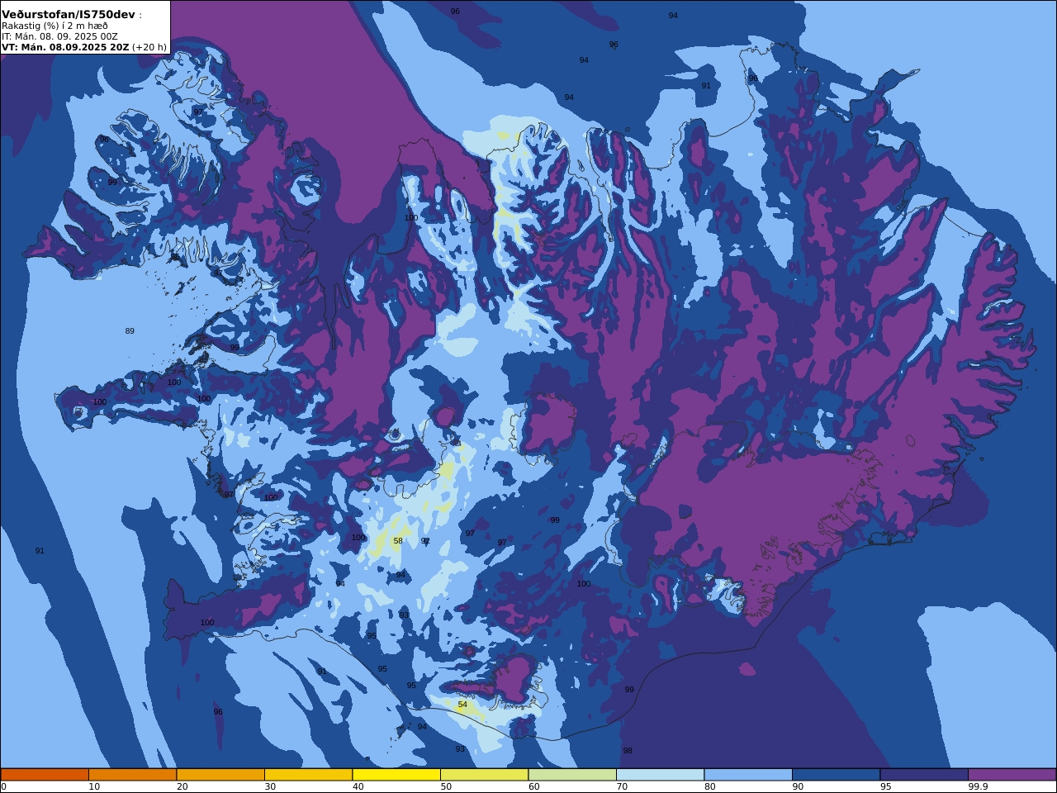Click the 'VT: Mán. 08.09.2025 20Z (+20 h)' line
The image size is (1057, 793).
[83, 47]
